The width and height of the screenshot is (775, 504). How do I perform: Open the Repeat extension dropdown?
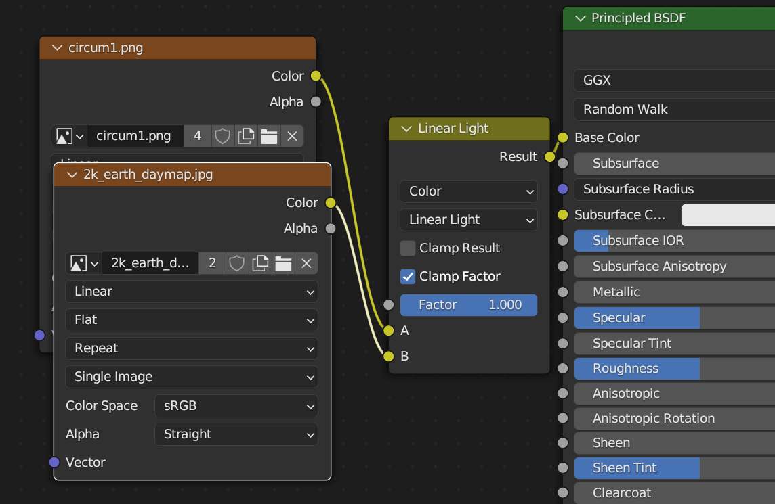[192, 348]
